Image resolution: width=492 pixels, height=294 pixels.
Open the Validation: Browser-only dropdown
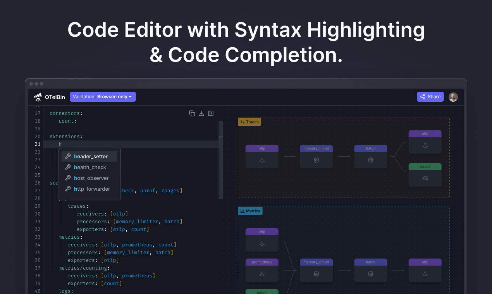[103, 97]
